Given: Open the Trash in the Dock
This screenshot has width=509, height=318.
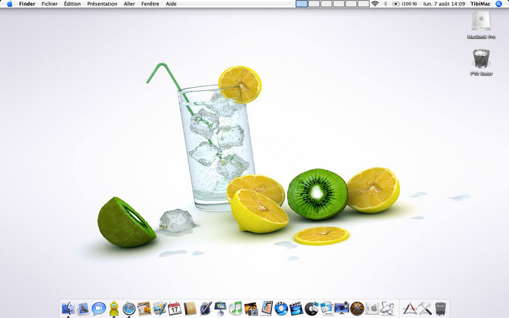Looking at the screenshot, I should coord(440,308).
